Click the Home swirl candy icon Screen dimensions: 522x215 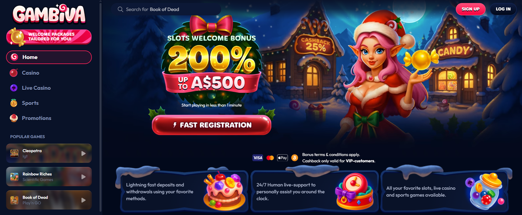[x=14, y=57]
